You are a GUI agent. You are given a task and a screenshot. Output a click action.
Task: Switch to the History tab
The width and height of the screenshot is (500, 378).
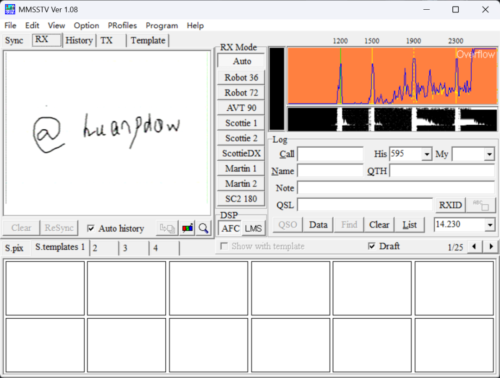(x=79, y=40)
